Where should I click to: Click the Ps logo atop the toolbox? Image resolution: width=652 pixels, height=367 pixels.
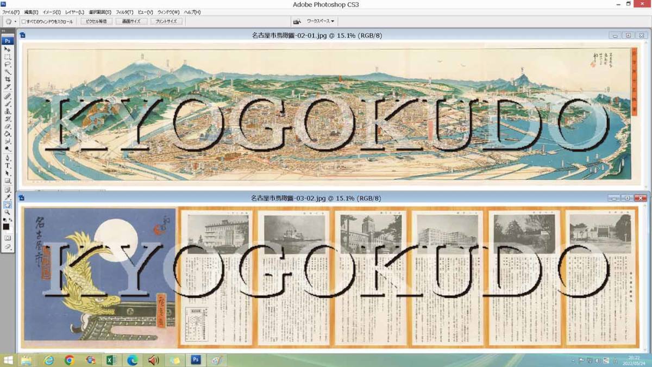[x=8, y=40]
